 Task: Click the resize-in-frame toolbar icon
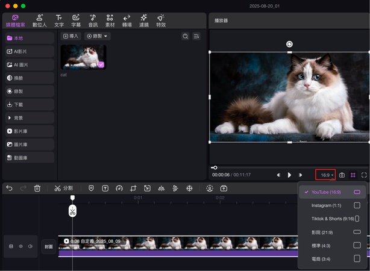[147, 188]
